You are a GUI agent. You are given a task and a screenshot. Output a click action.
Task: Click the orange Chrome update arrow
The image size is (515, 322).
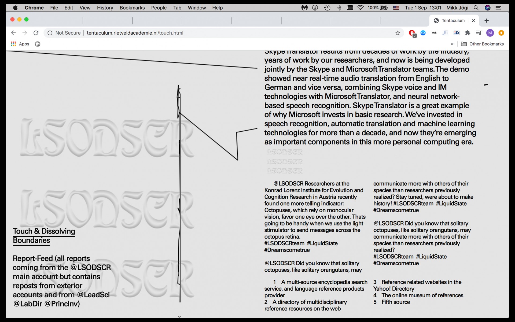pos(501,33)
